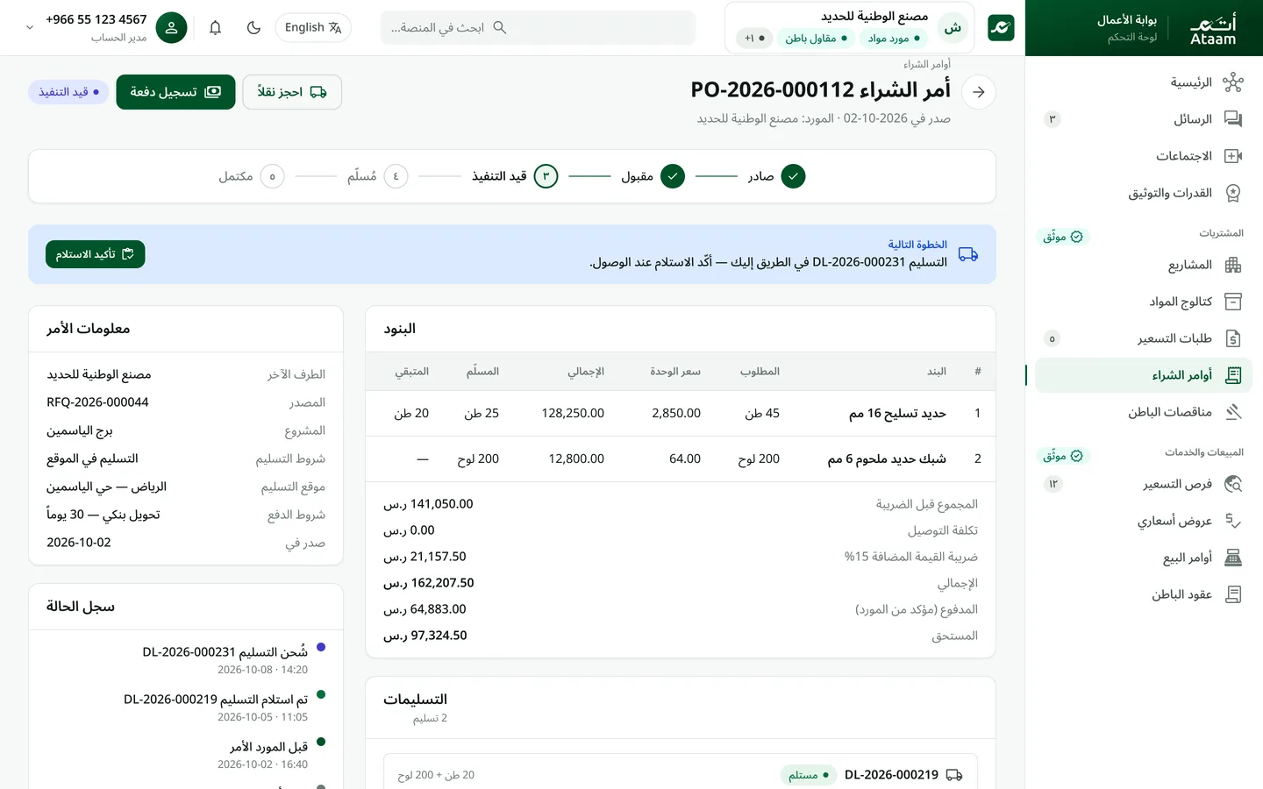1263x789 pixels.
Task: Open القدرات والتوثيق page
Action: [1144, 193]
